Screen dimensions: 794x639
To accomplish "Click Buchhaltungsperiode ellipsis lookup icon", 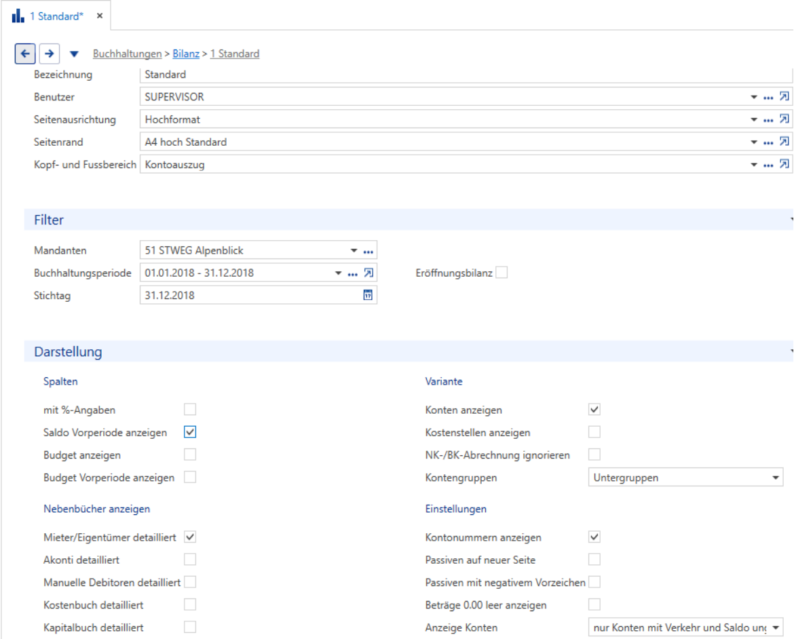I will click(352, 275).
